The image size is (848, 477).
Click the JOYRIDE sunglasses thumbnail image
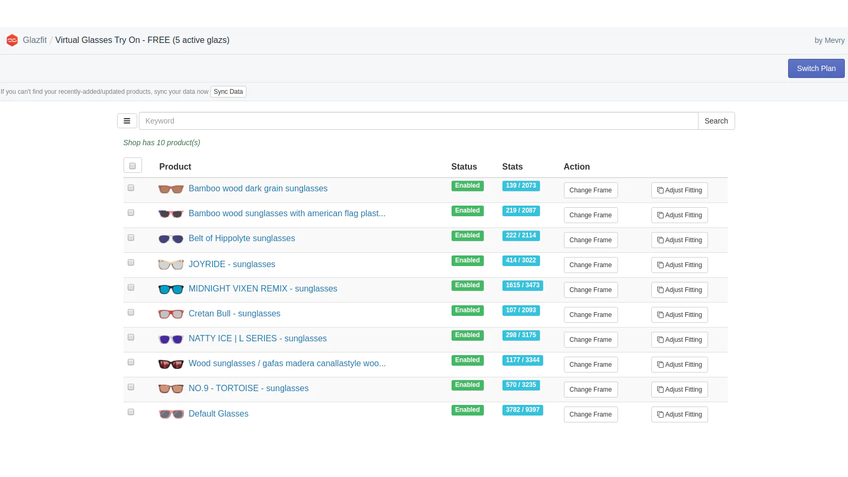(171, 264)
